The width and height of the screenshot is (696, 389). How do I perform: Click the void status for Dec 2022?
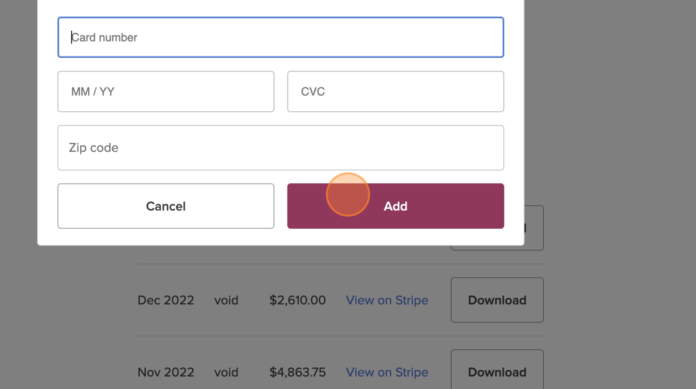click(x=226, y=300)
